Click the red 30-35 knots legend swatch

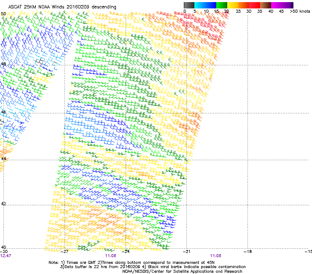[255, 5]
